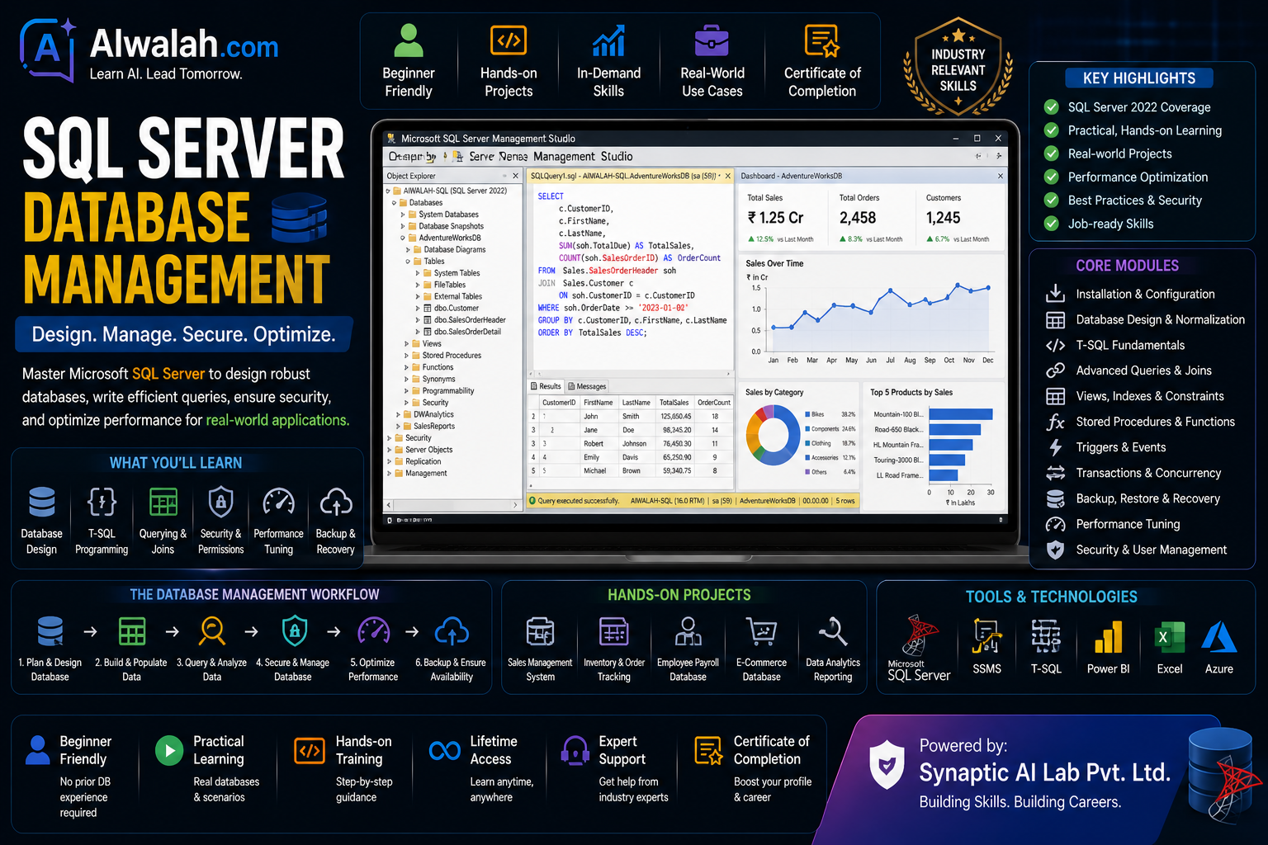This screenshot has height=845, width=1268.
Task: Expand the System Databases folder
Action: (403, 215)
